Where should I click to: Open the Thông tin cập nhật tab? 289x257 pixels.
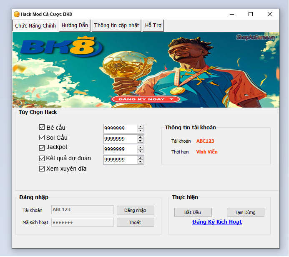pos(116,25)
